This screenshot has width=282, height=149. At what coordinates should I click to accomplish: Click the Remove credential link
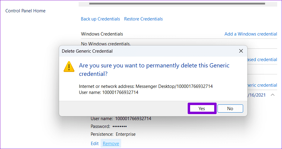(x=111, y=143)
